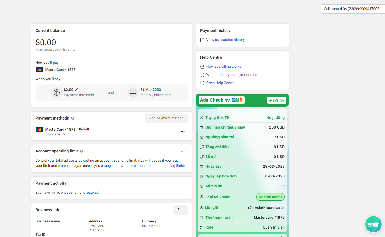This screenshot has height=237, width=385.
Task: Open the Sell-meta 4 04 account selector
Action: point(352,9)
